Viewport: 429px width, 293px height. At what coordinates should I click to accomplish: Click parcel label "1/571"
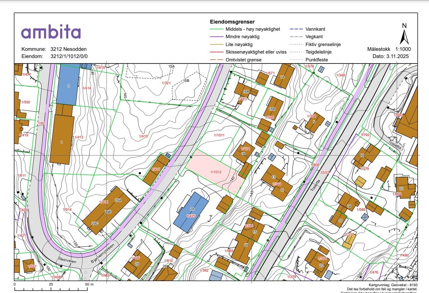tap(270, 73)
